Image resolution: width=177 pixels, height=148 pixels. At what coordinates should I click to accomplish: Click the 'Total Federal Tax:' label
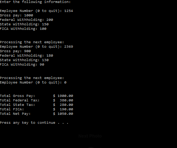point(20,100)
